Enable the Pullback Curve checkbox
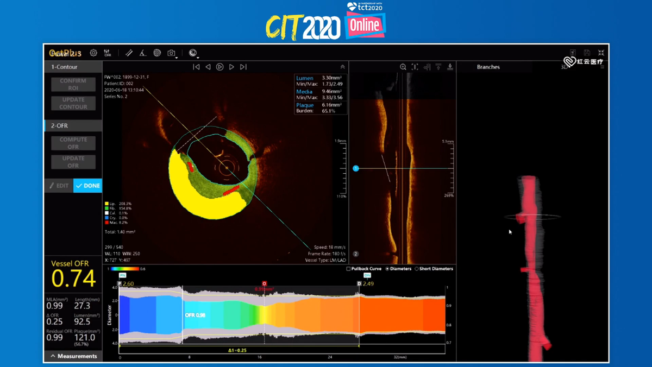The image size is (652, 367). (349, 269)
